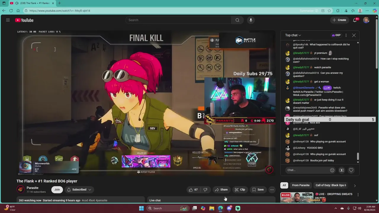Toggle notification settings on Subscribed button

tap(79, 190)
